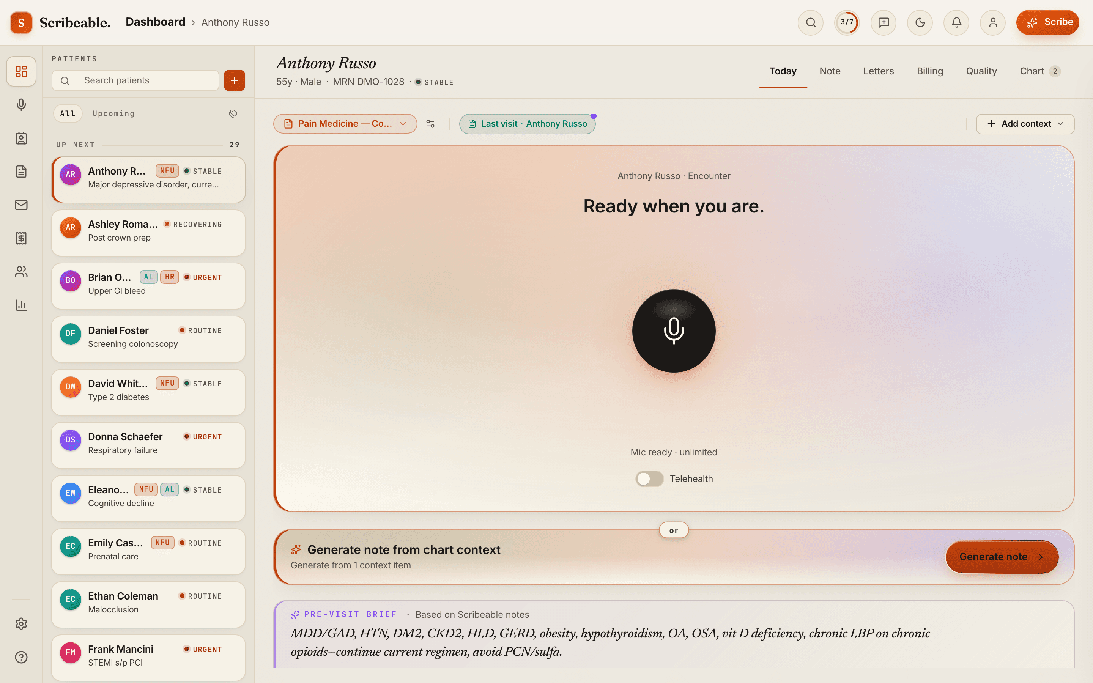
Task: Open the Quality tab
Action: click(x=981, y=71)
